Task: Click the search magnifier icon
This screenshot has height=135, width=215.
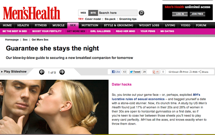Action: tap(141, 13)
